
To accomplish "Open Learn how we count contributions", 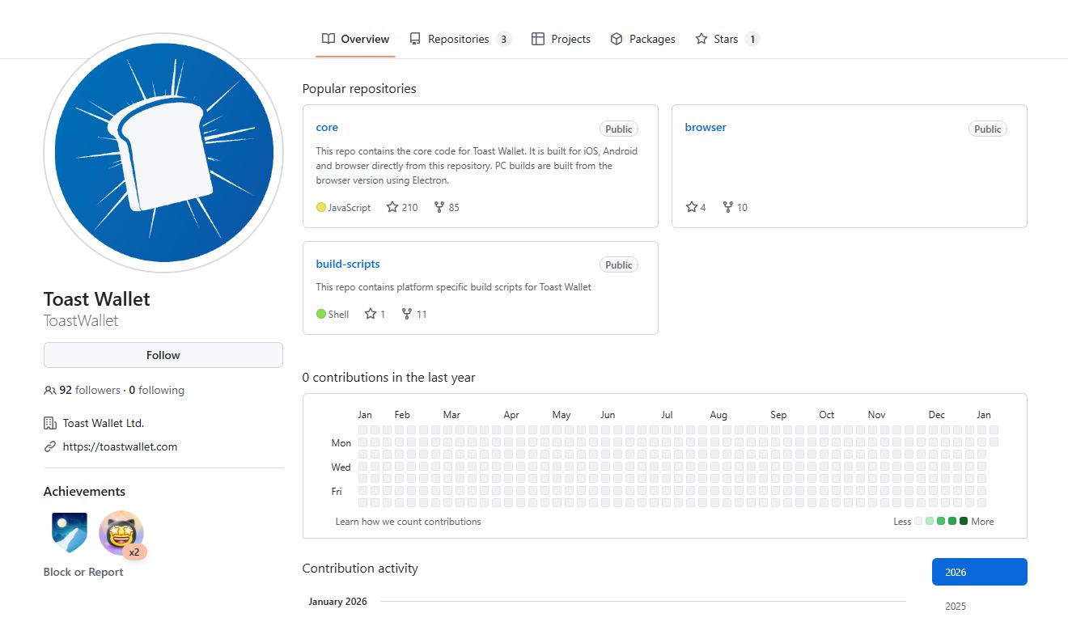I will coord(408,522).
